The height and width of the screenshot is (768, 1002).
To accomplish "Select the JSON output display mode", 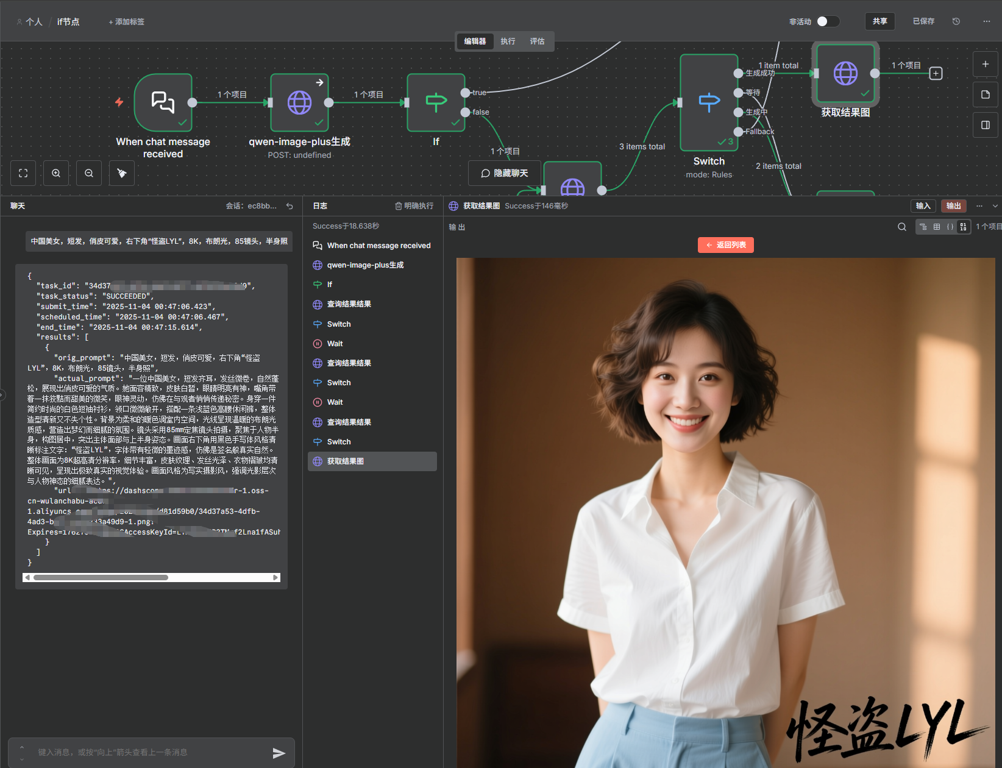I will pyautogui.click(x=950, y=227).
